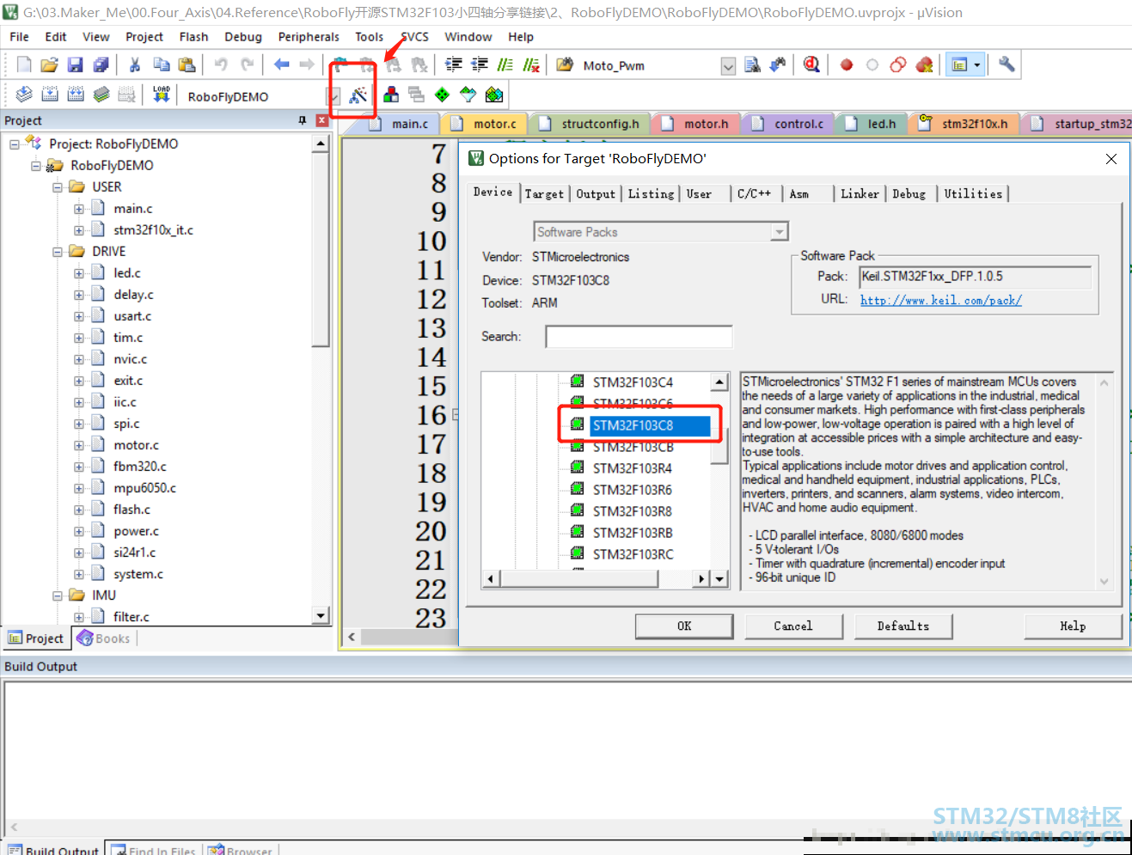Viewport: 1132px width, 855px height.
Task: Open the RoboFlyDEMO target selector dropdown
Action: tap(333, 96)
